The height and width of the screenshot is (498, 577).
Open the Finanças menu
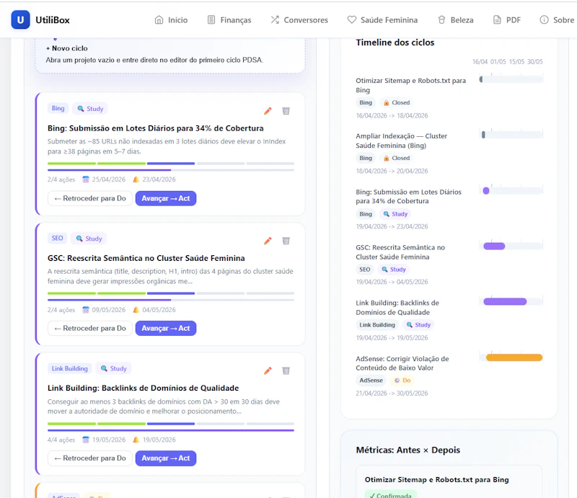click(x=229, y=20)
